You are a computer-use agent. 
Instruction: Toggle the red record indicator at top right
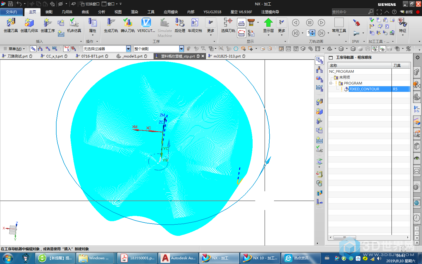tap(418, 12)
